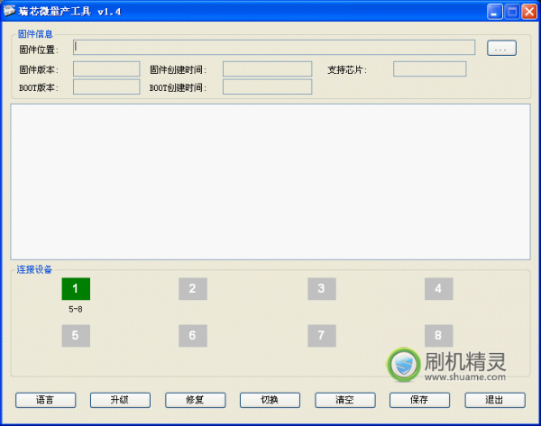Click the 支持芯片 supported chip field
The image size is (541, 426).
click(x=429, y=69)
